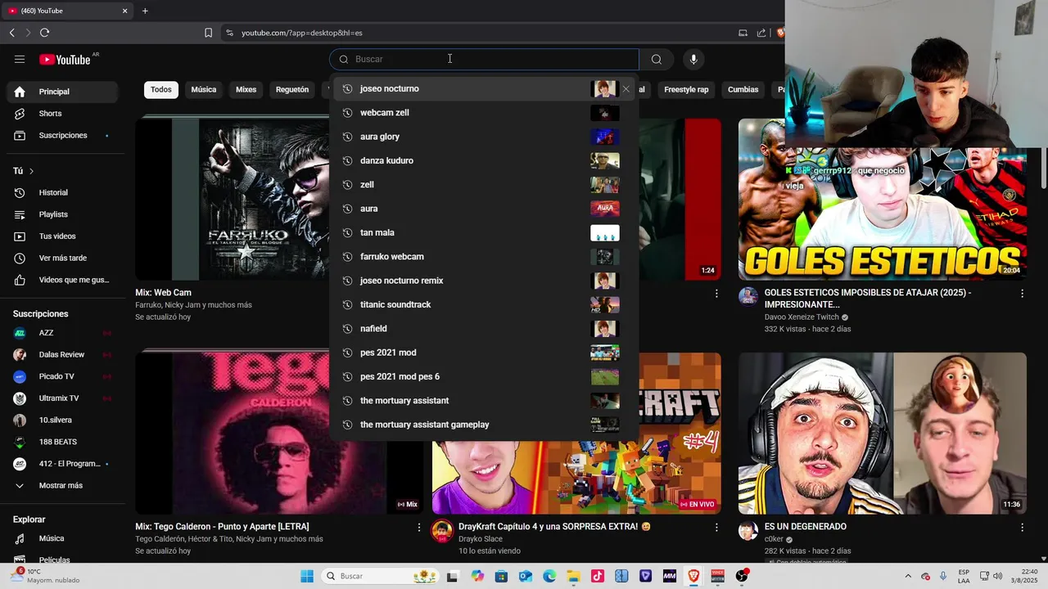Viewport: 1048px width, 589px height.
Task: Click in the Buscar search field
Action: [484, 59]
